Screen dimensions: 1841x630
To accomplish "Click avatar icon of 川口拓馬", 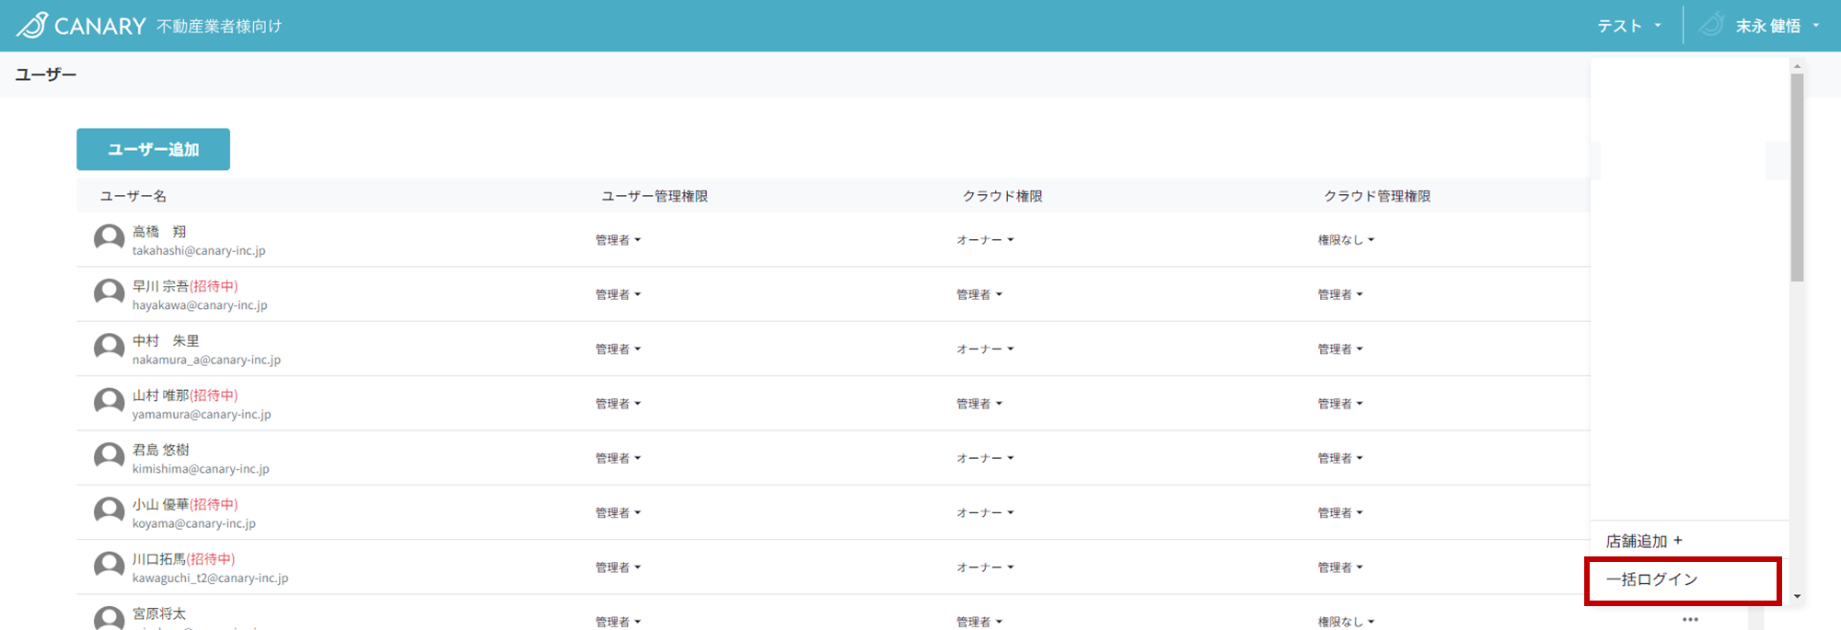I will click(x=110, y=567).
